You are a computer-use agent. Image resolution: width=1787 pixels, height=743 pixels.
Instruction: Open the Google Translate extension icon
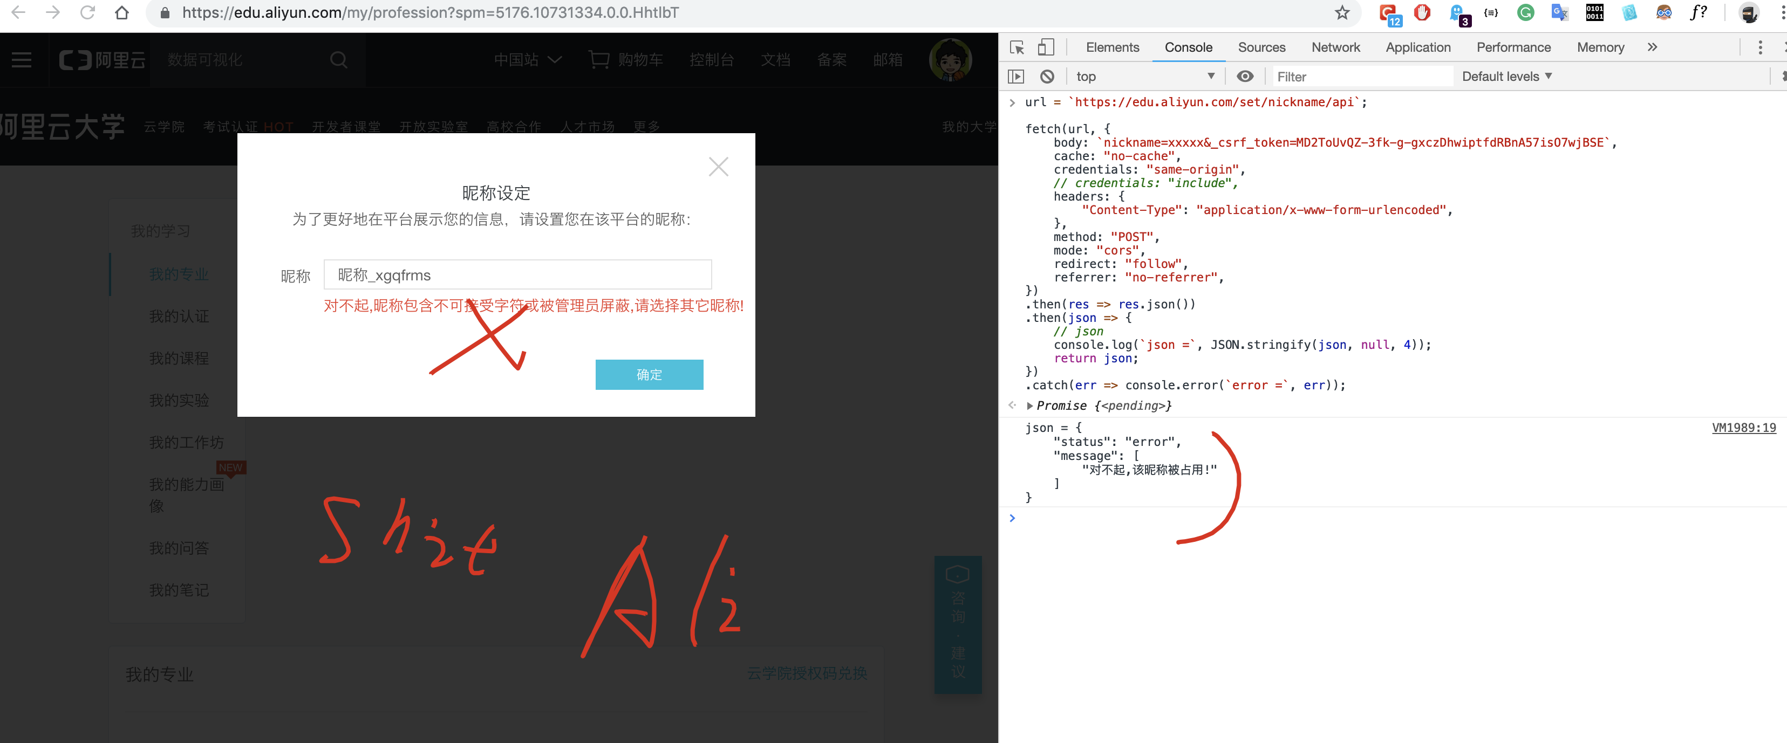tap(1559, 12)
